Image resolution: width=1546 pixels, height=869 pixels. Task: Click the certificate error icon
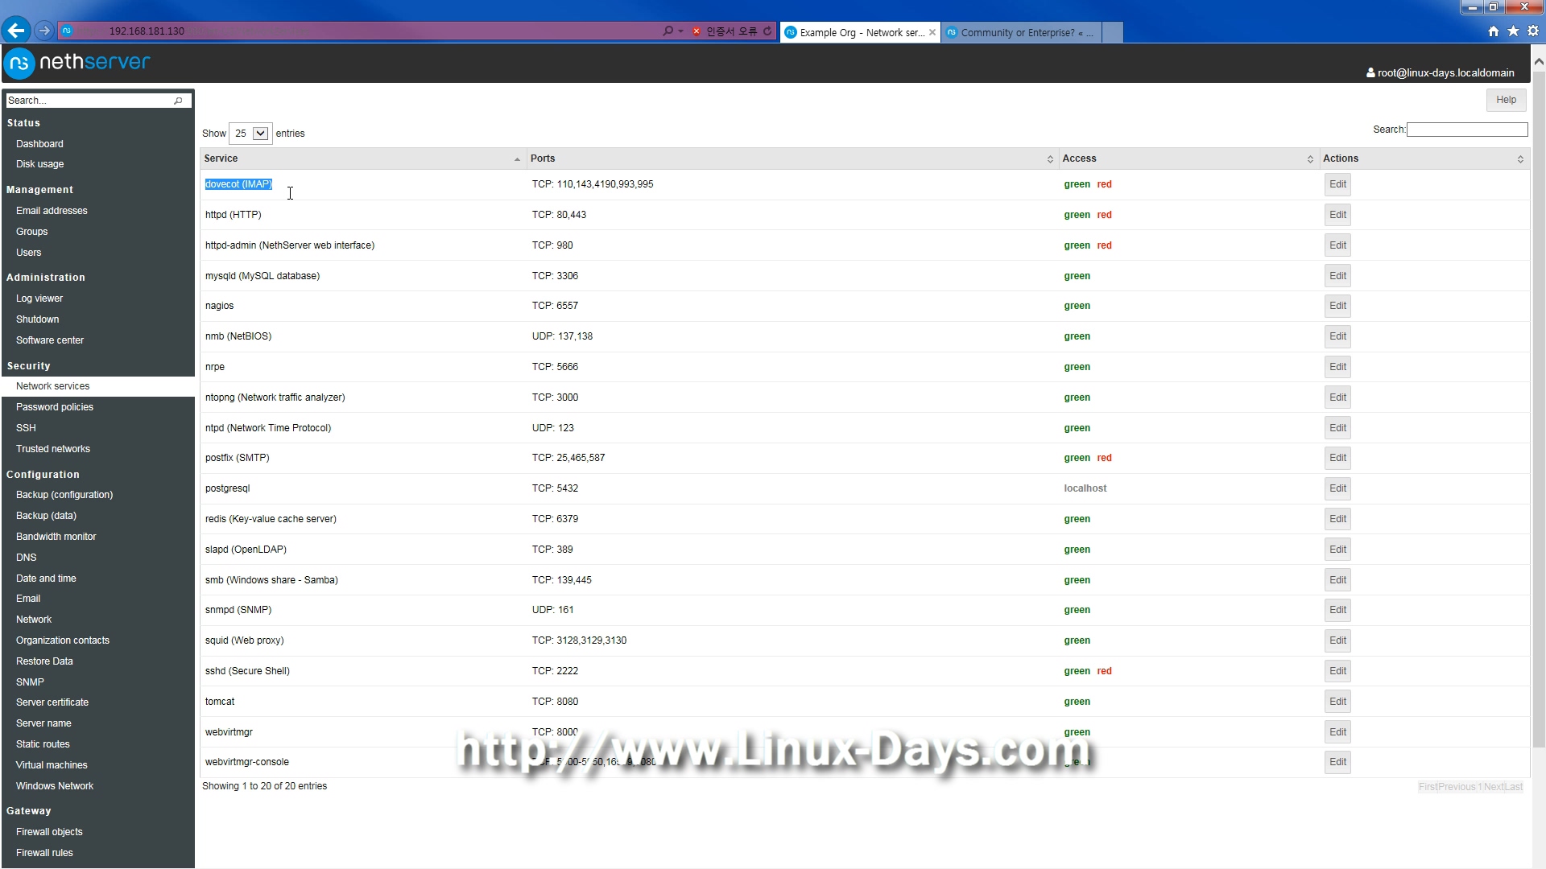tap(697, 31)
